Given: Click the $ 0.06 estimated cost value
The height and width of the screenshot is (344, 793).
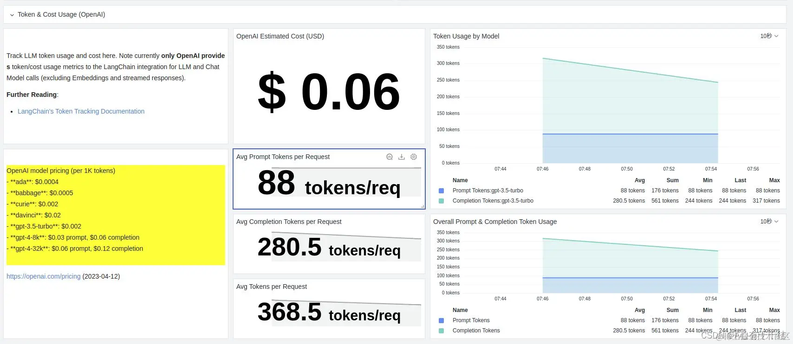Looking at the screenshot, I should tap(329, 92).
